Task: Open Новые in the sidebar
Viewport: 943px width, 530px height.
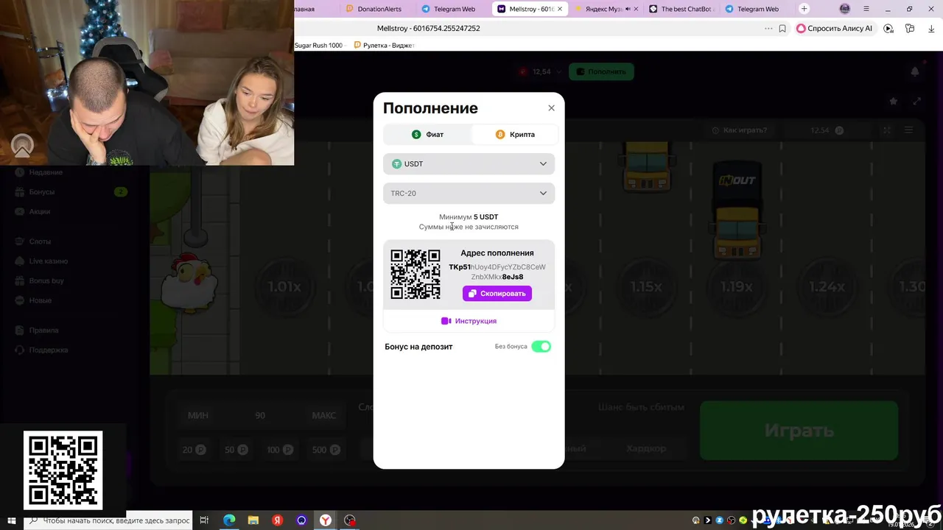Action: tap(40, 301)
